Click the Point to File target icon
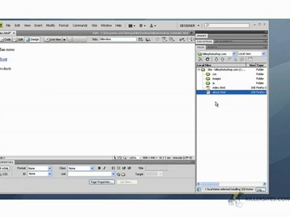Image resolution: width=290 pixels, height=217 pixels. 118,174
